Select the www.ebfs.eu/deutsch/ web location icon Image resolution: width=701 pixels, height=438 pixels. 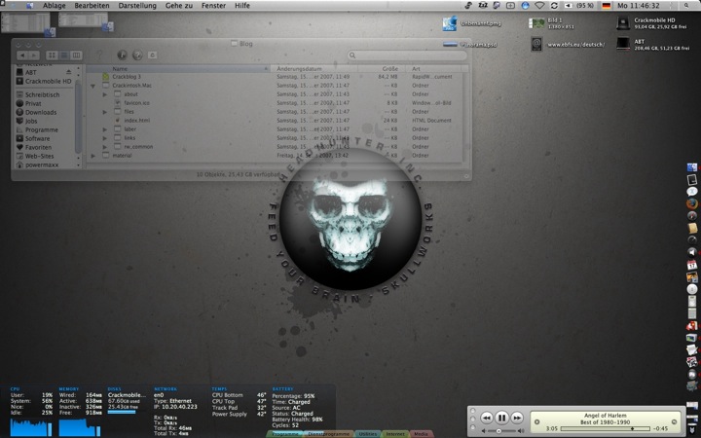click(536, 44)
